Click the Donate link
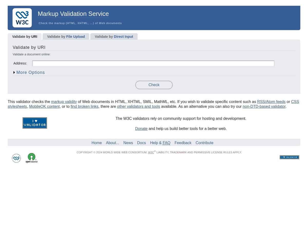 click(x=141, y=129)
